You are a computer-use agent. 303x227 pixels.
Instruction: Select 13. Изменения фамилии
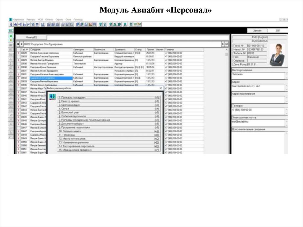click(109, 142)
